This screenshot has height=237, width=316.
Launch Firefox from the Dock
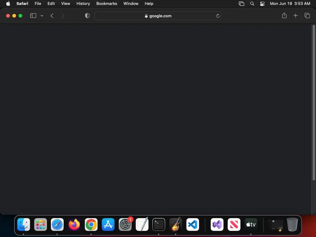(74, 224)
